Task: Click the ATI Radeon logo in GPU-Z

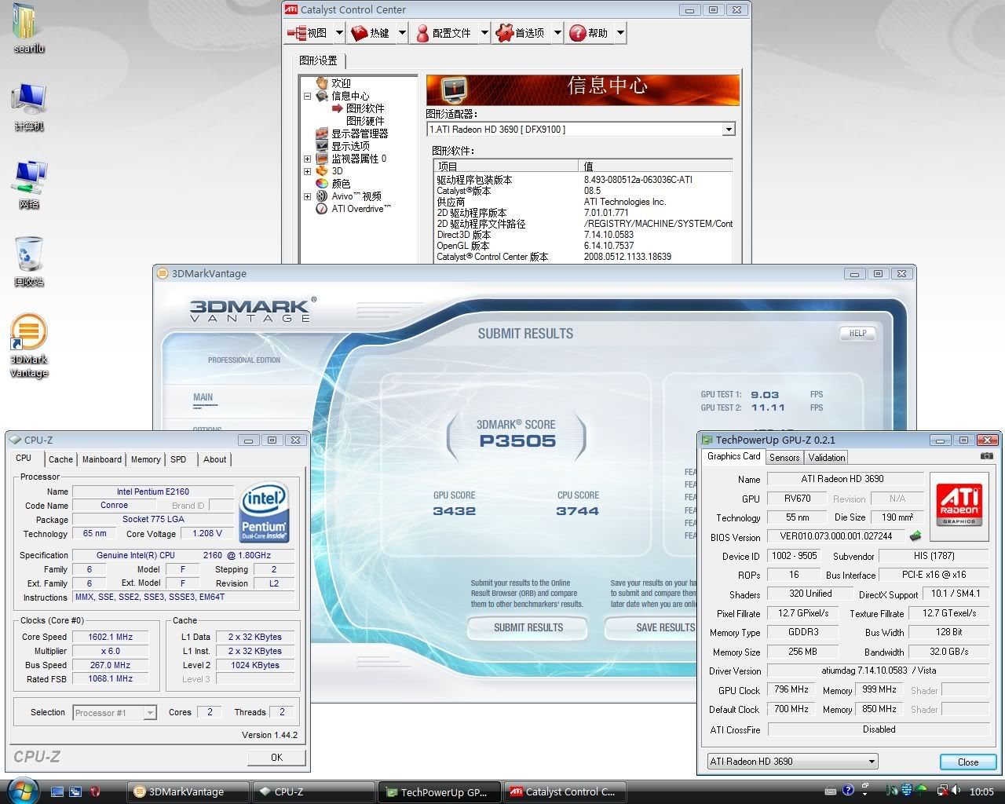Action: pos(959,506)
